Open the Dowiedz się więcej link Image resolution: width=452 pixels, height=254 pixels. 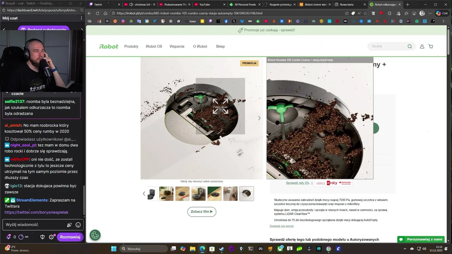[281, 226]
